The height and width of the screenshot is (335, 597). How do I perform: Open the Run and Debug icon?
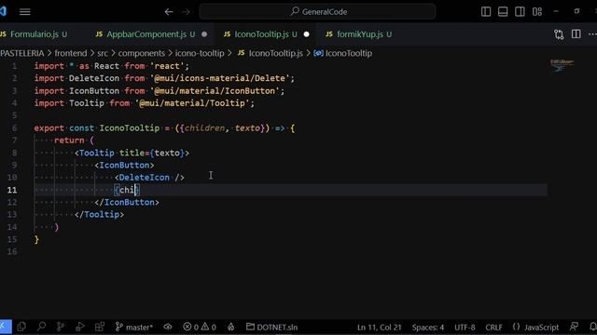pyautogui.click(x=80, y=327)
